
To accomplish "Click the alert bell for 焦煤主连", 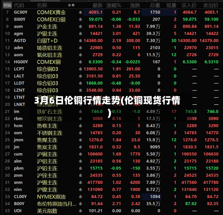I will click(x=80, y=140).
